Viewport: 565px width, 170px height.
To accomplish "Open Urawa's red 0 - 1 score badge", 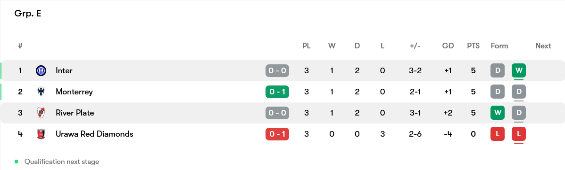I will (277, 134).
